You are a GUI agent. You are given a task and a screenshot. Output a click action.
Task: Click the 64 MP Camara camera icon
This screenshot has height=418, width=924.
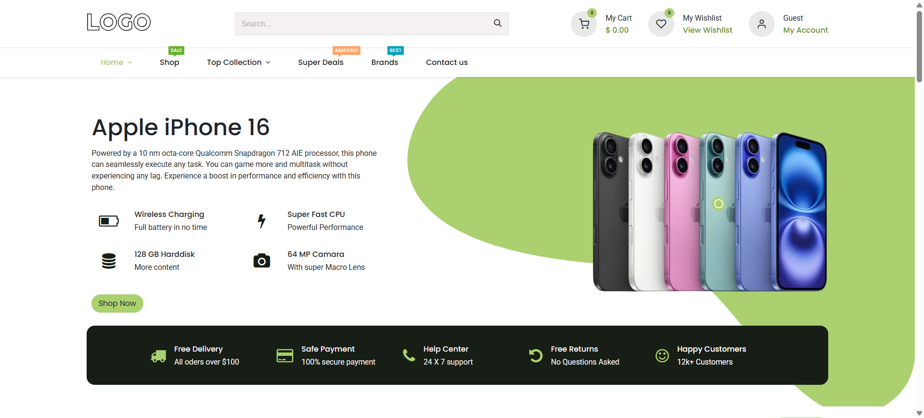(262, 261)
